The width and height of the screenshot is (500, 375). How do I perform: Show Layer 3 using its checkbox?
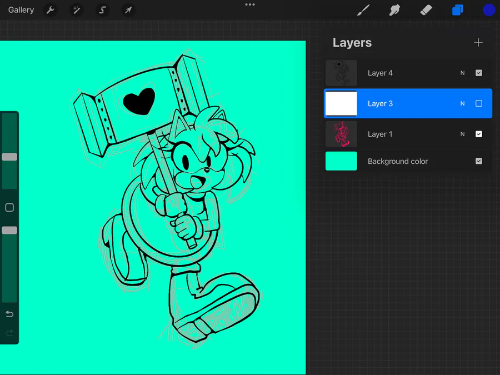479,103
